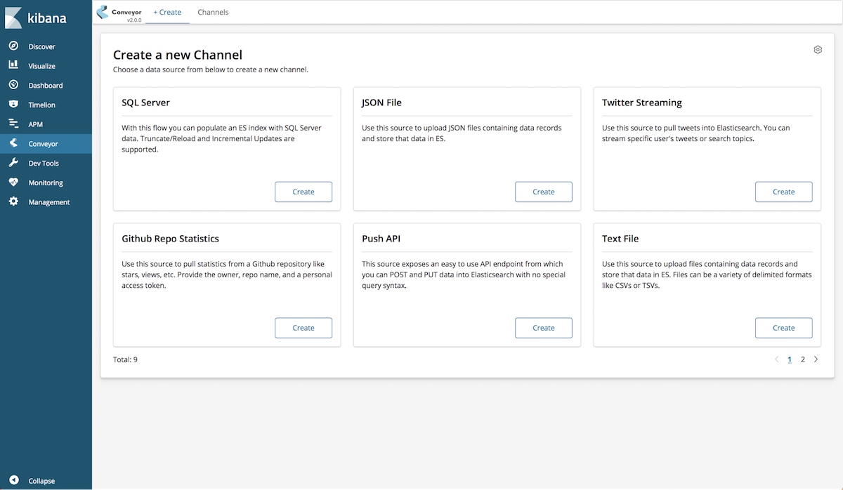843x490 pixels.
Task: Open Visualize via its bar chart icon
Action: [x=13, y=65]
